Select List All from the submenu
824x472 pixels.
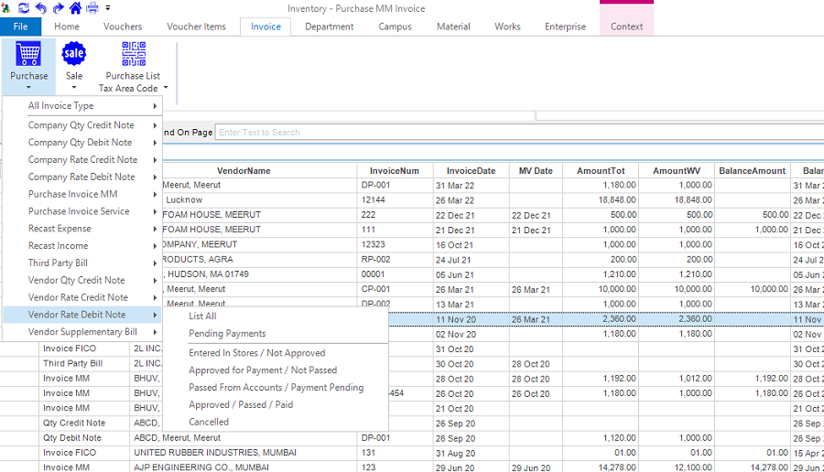click(x=202, y=316)
